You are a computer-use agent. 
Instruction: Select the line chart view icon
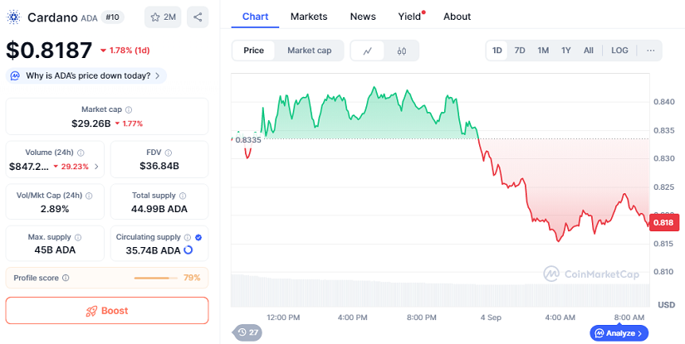[367, 51]
